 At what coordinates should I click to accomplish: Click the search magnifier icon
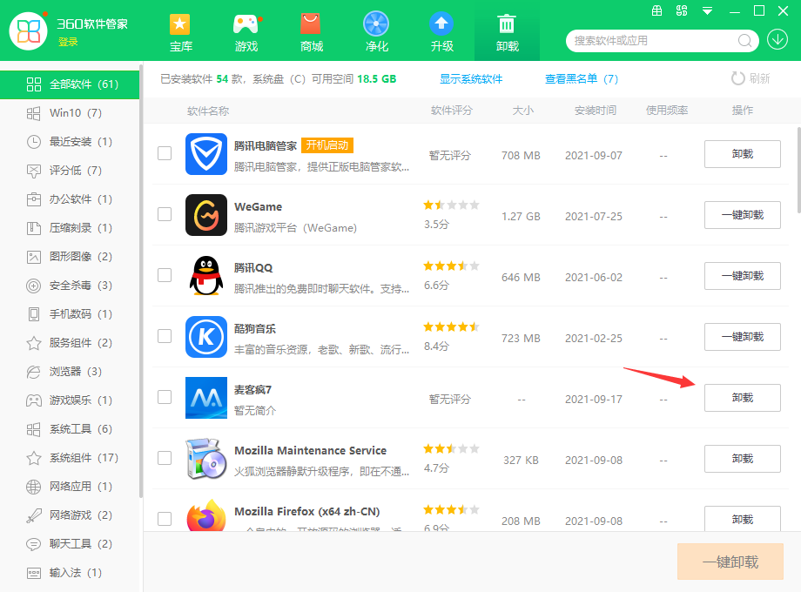pos(744,40)
